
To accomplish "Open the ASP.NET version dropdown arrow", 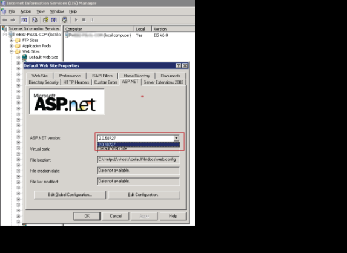I will (176, 138).
